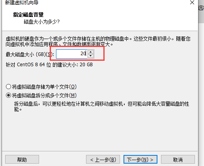This screenshot has width=204, height=166.
Task: Close the 新建虚拟机向导 dialog window
Action: (x=192, y=2)
